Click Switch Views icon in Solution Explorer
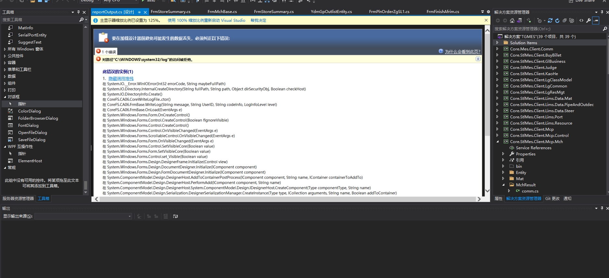Viewport: 609px width, 278px height. 519,20
